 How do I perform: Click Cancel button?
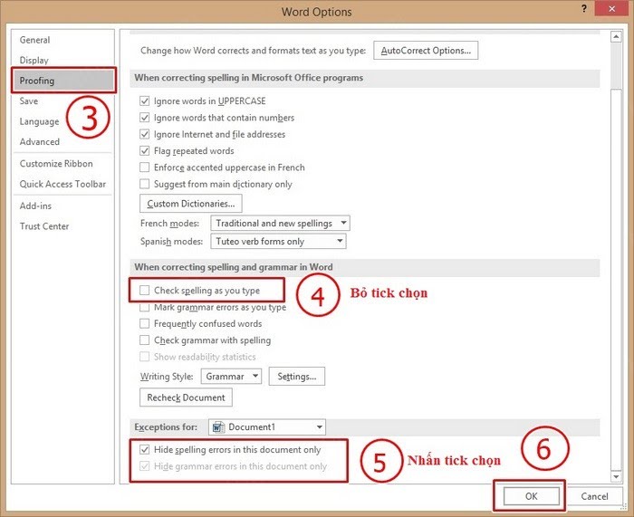pyautogui.click(x=594, y=496)
